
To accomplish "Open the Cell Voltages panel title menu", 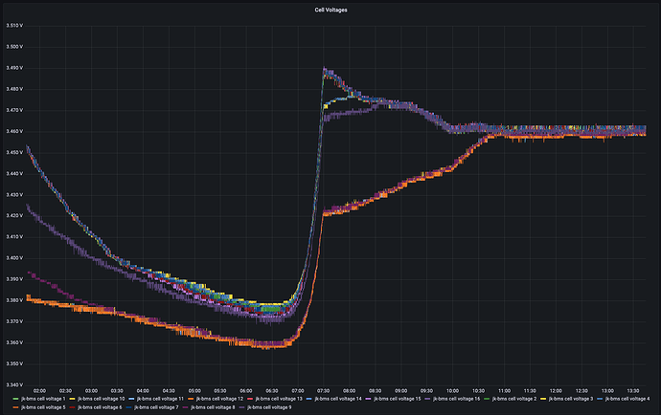I will pos(331,9).
